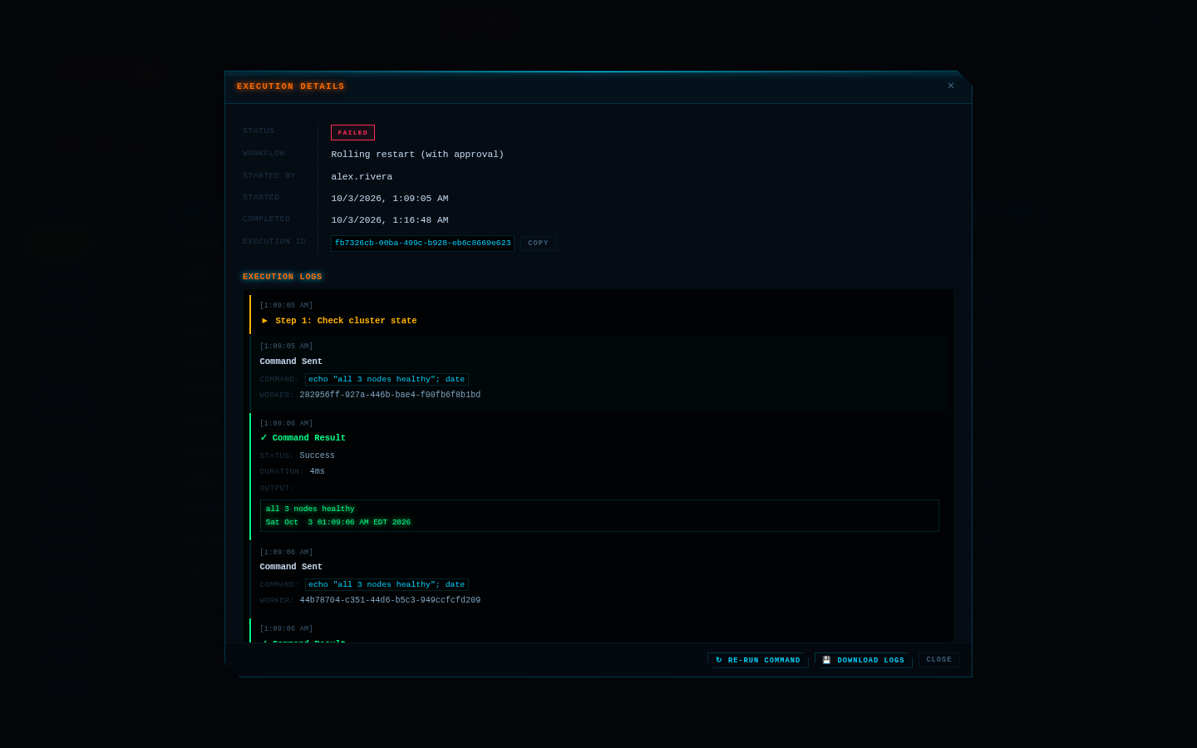Click the Step 1 Check cluster state heading
Image resolution: width=1197 pixels, height=748 pixels.
tap(346, 321)
